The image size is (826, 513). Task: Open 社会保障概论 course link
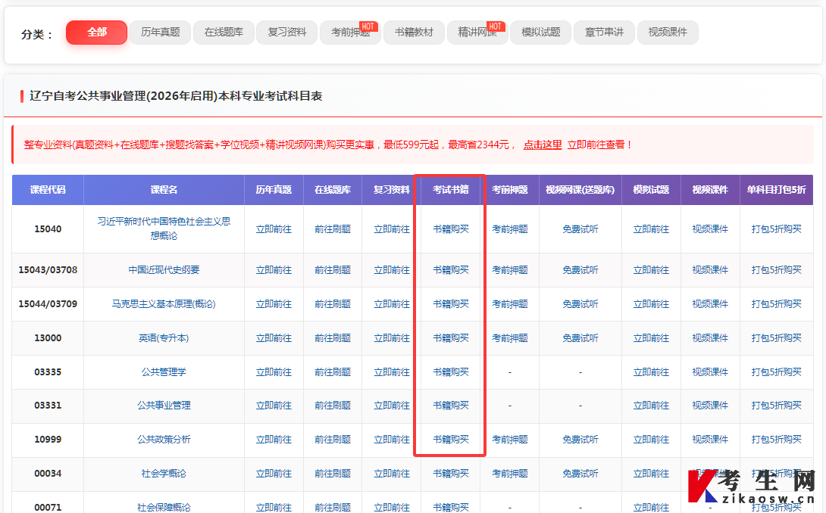click(164, 507)
